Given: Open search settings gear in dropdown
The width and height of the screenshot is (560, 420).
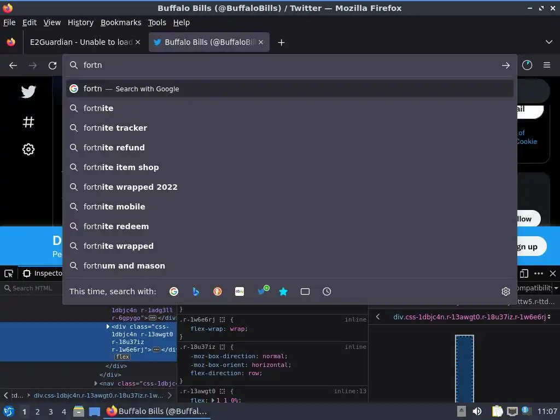Looking at the screenshot, I should click(506, 291).
